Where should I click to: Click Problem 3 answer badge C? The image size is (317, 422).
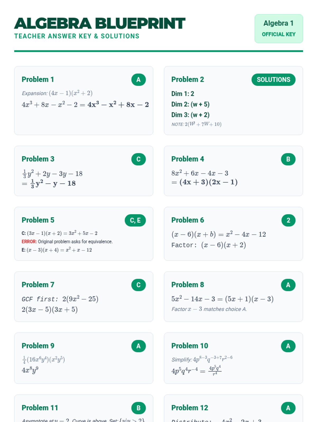click(x=138, y=159)
